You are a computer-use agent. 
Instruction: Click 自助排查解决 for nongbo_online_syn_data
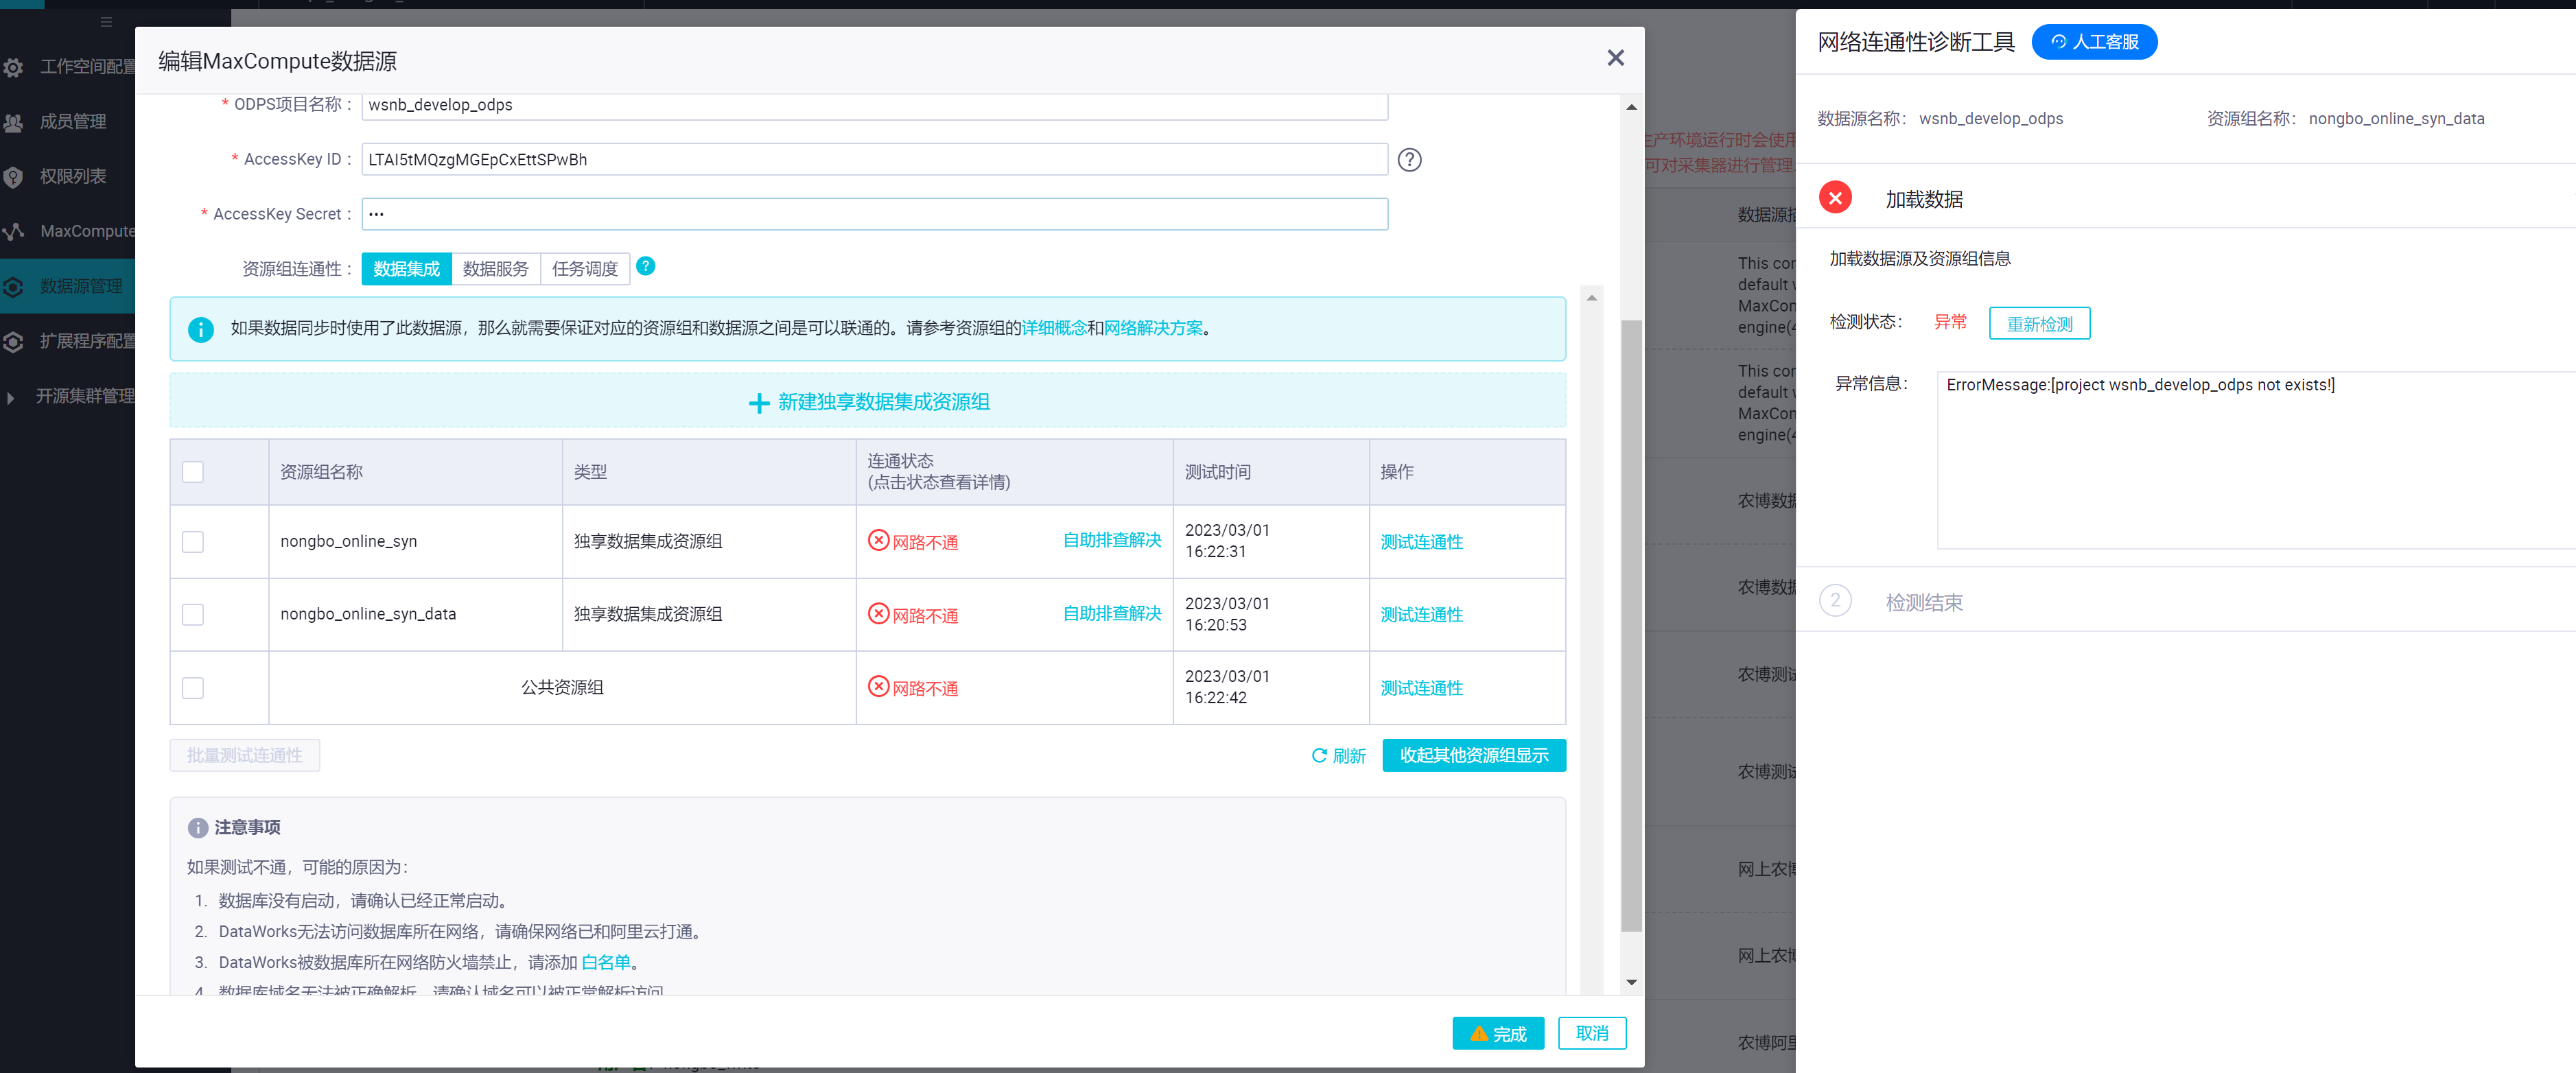(x=1112, y=613)
